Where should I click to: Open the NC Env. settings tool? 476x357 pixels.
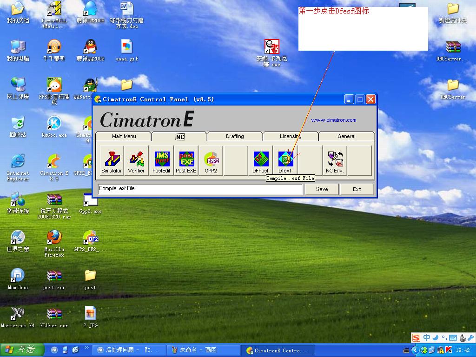pos(335,160)
